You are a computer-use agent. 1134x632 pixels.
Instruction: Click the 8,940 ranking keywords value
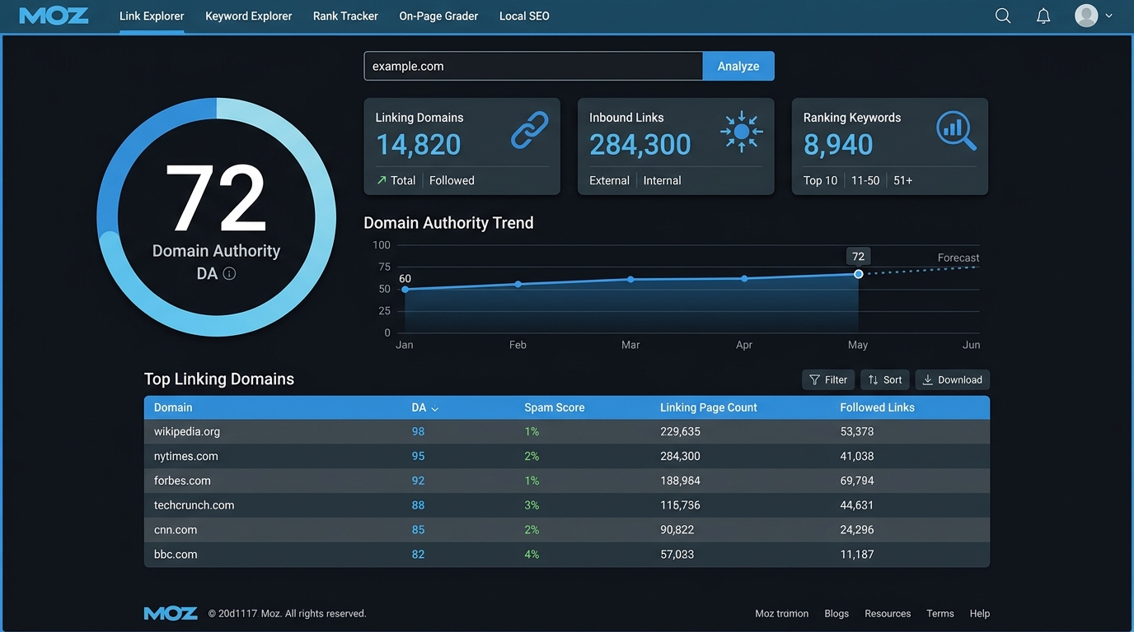[838, 145]
